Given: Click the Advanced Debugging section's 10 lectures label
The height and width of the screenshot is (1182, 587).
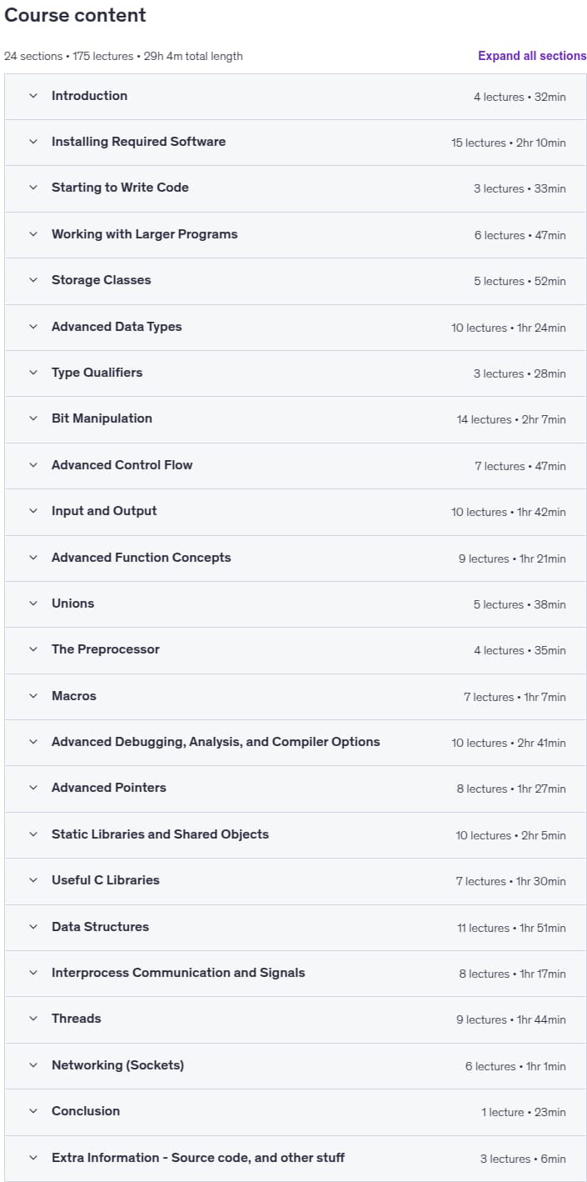Looking at the screenshot, I should pos(479,743).
